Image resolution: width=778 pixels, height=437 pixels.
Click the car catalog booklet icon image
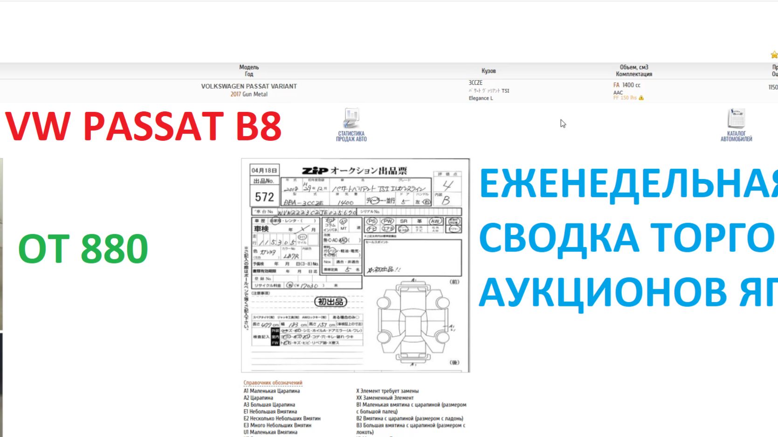[x=737, y=117]
